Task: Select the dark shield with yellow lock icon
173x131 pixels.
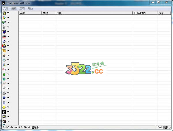Action: point(4,117)
